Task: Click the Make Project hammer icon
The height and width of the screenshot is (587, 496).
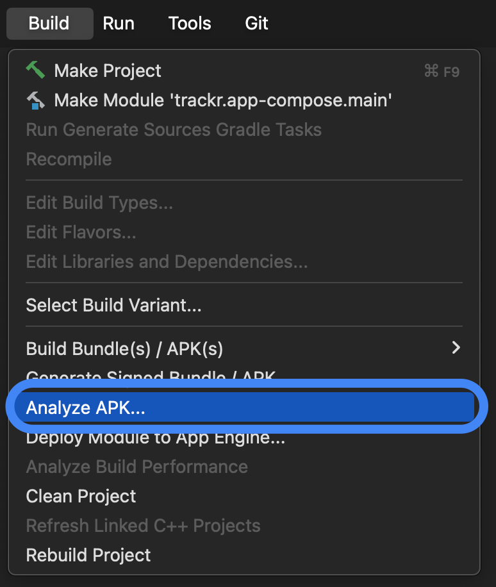Action: pos(35,70)
